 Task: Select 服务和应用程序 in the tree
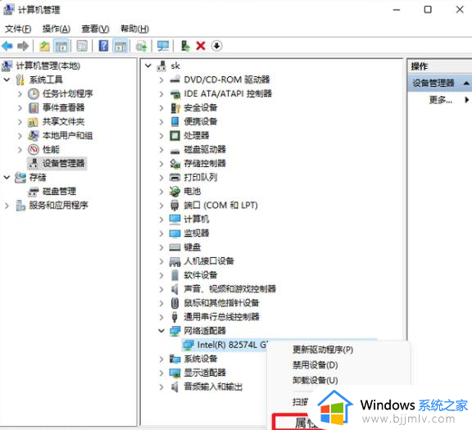click(x=58, y=206)
